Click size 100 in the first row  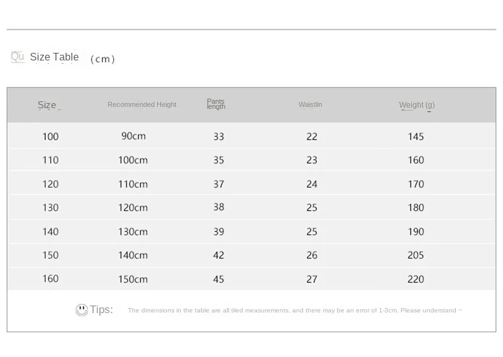pos(50,137)
